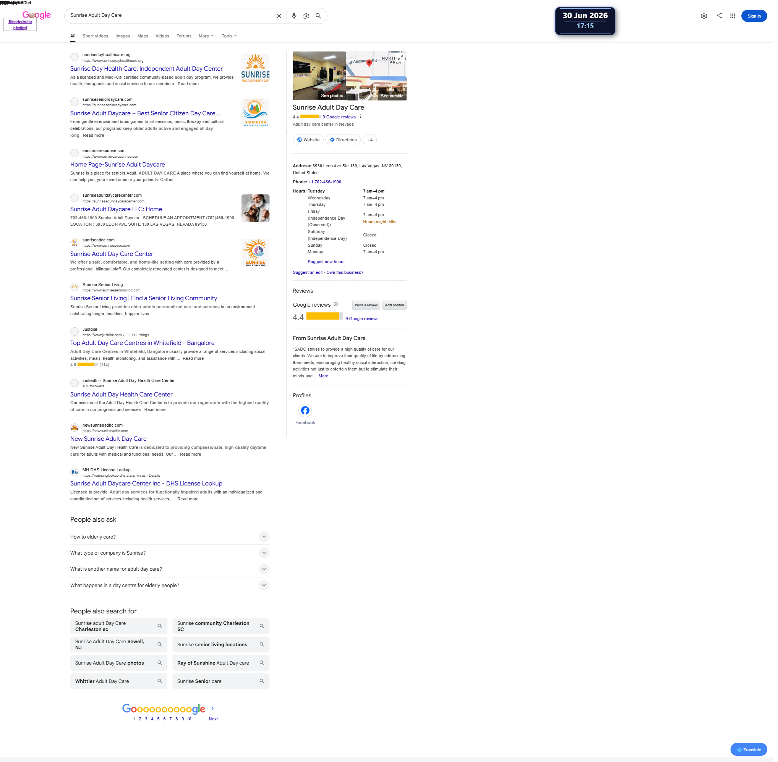Open search by image camera icon
778x762 pixels.
coord(306,16)
